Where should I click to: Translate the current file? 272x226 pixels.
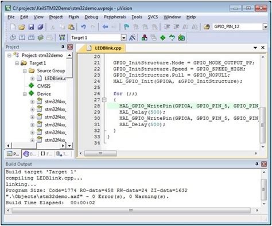click(13, 38)
